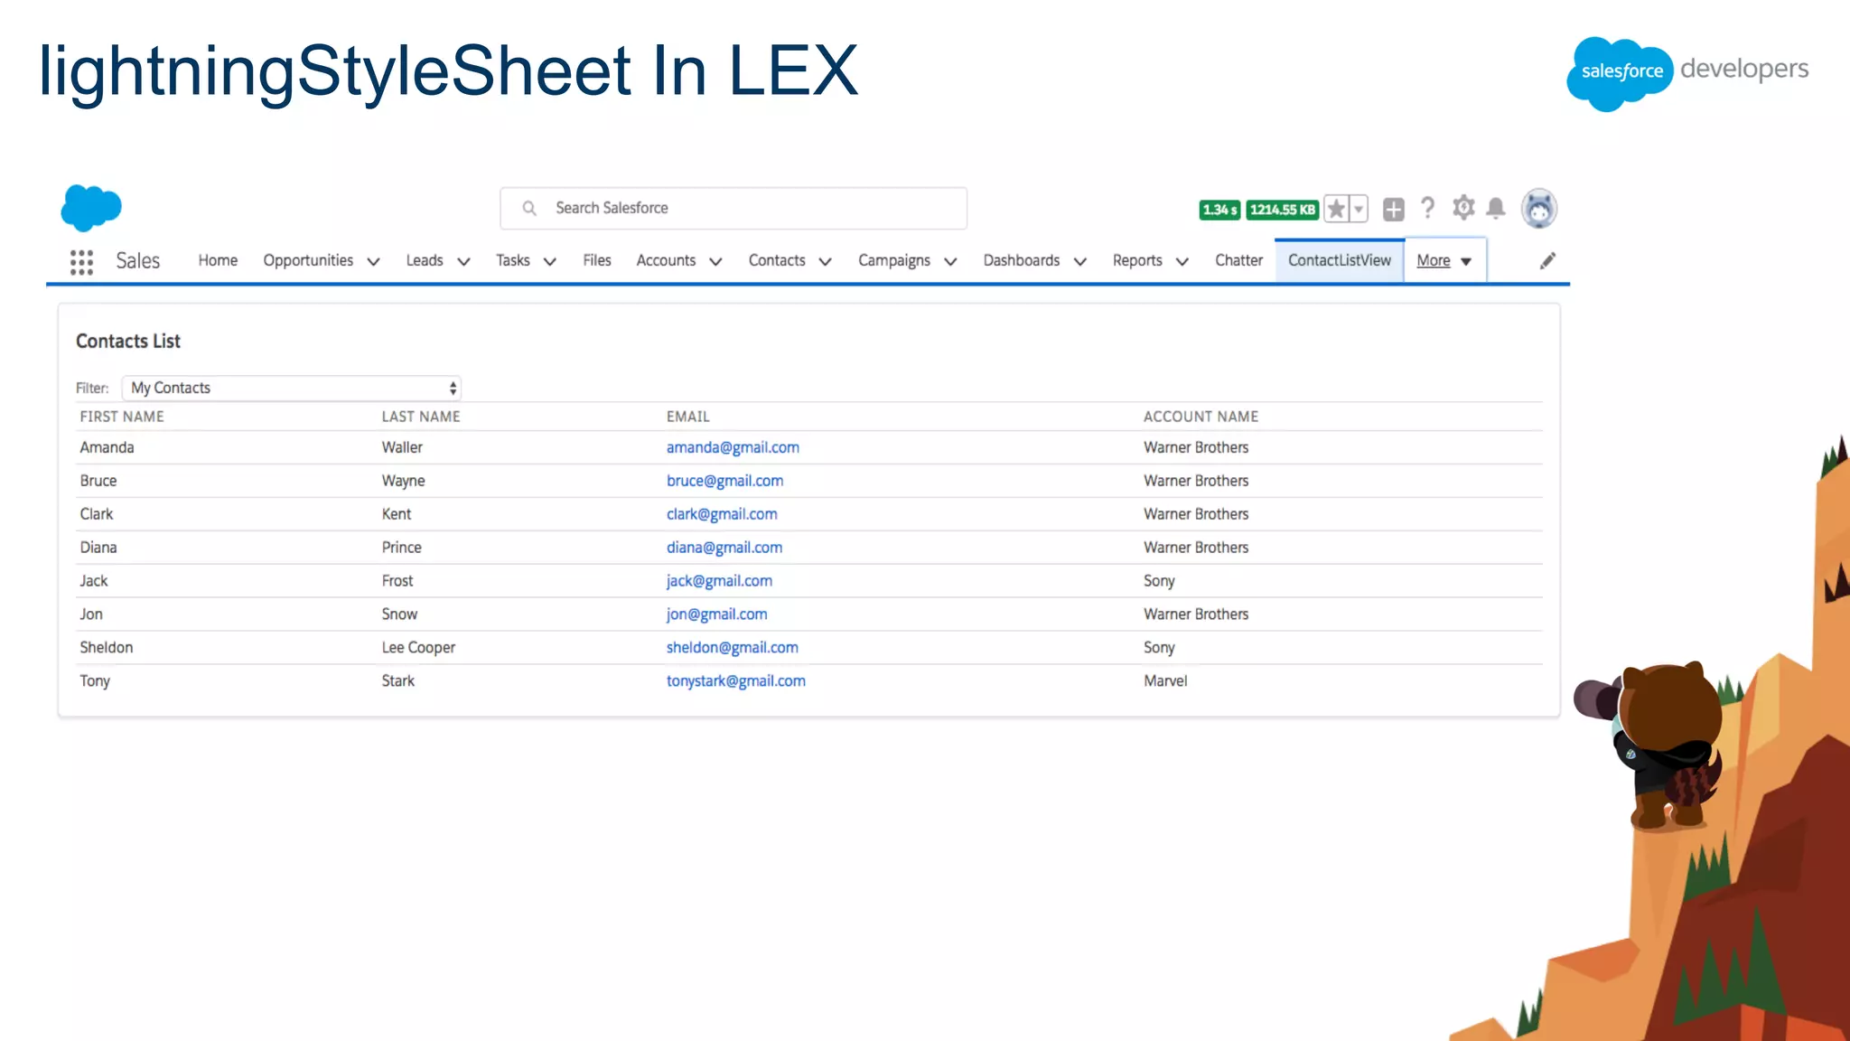Click the bruce@gmail.com email link
The width and height of the screenshot is (1850, 1041).
pyautogui.click(x=724, y=481)
